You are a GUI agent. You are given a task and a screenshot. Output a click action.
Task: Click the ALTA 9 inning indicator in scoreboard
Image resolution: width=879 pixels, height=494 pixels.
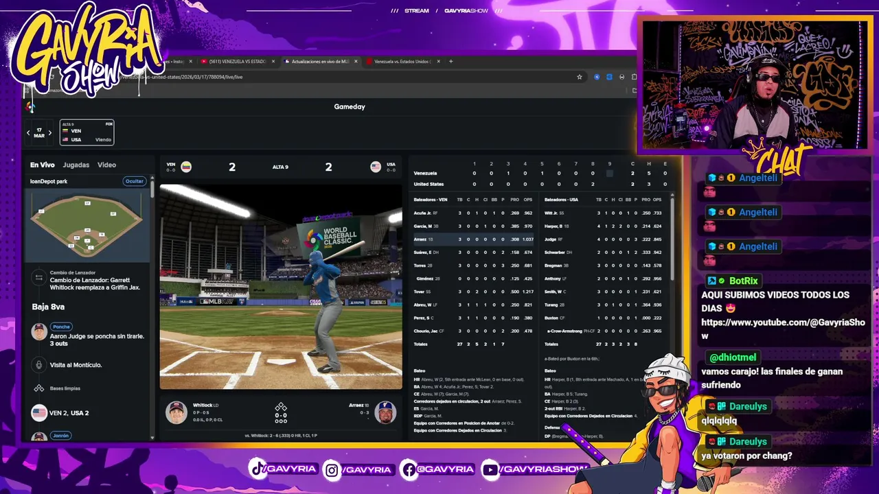coord(280,167)
